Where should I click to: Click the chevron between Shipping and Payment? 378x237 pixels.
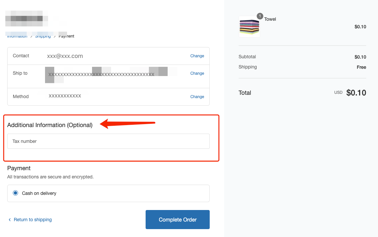(55, 36)
